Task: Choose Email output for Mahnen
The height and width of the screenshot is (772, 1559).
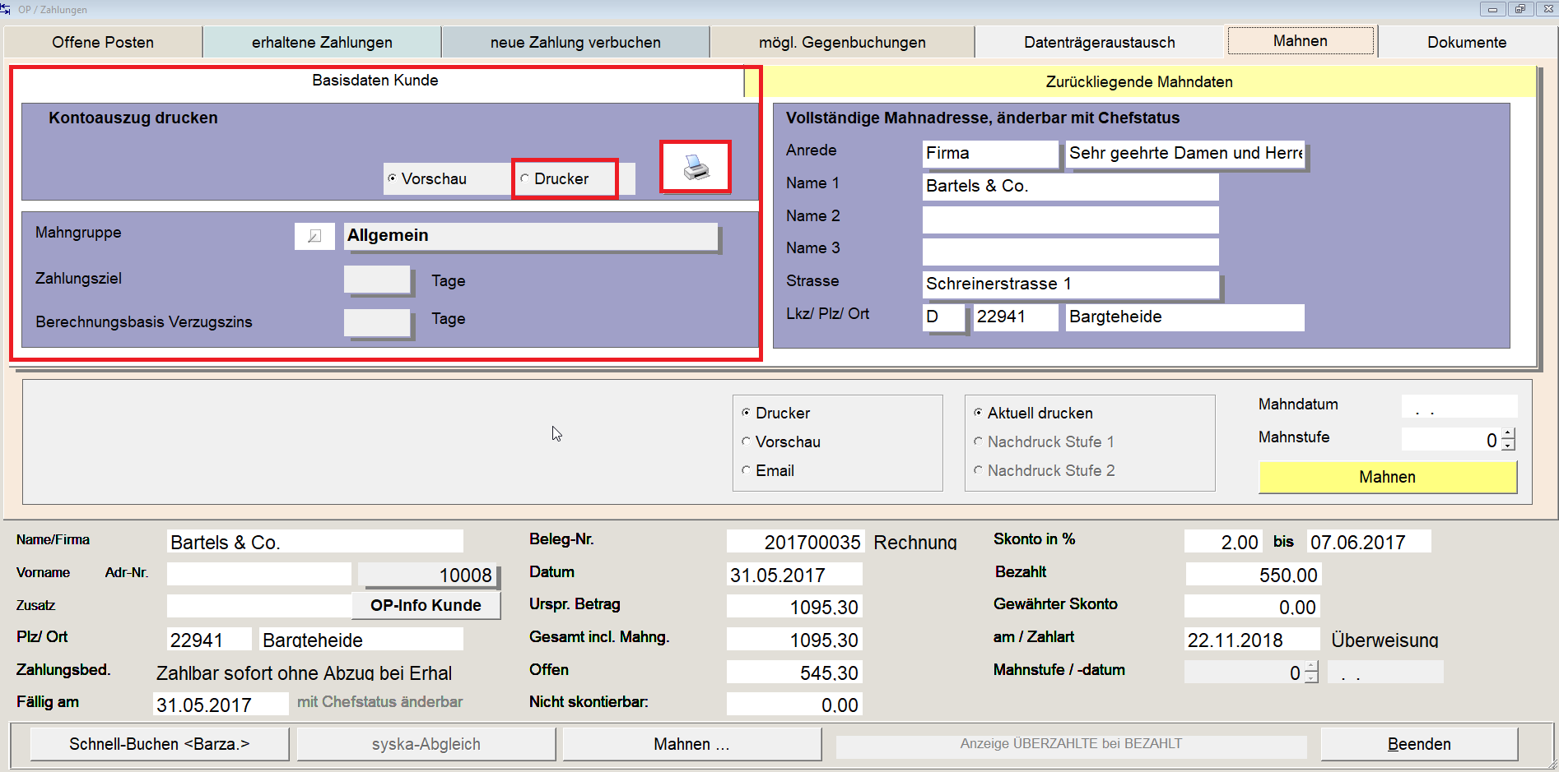Action: coord(768,470)
